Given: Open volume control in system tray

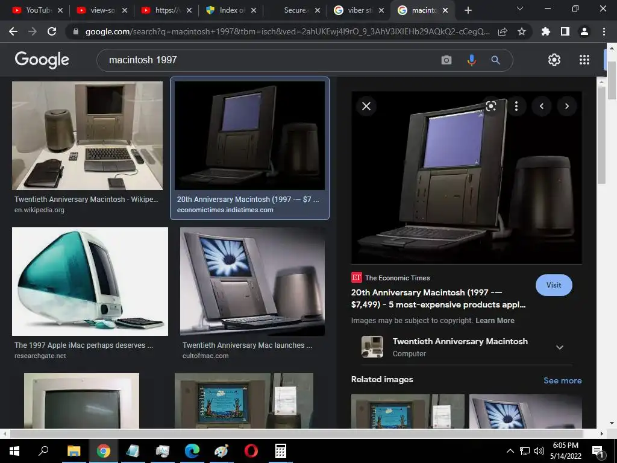Looking at the screenshot, I should pos(539,451).
